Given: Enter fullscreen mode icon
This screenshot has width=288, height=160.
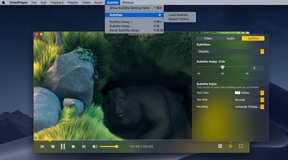Looking at the screenshot, I should coord(241,146).
